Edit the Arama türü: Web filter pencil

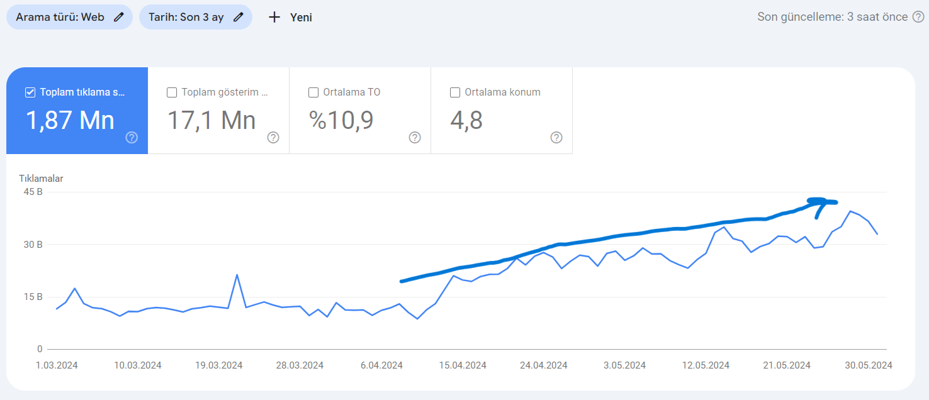tap(118, 17)
